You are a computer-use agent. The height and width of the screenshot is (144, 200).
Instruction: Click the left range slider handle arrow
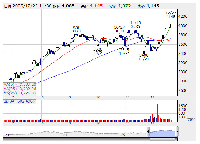point(148,131)
